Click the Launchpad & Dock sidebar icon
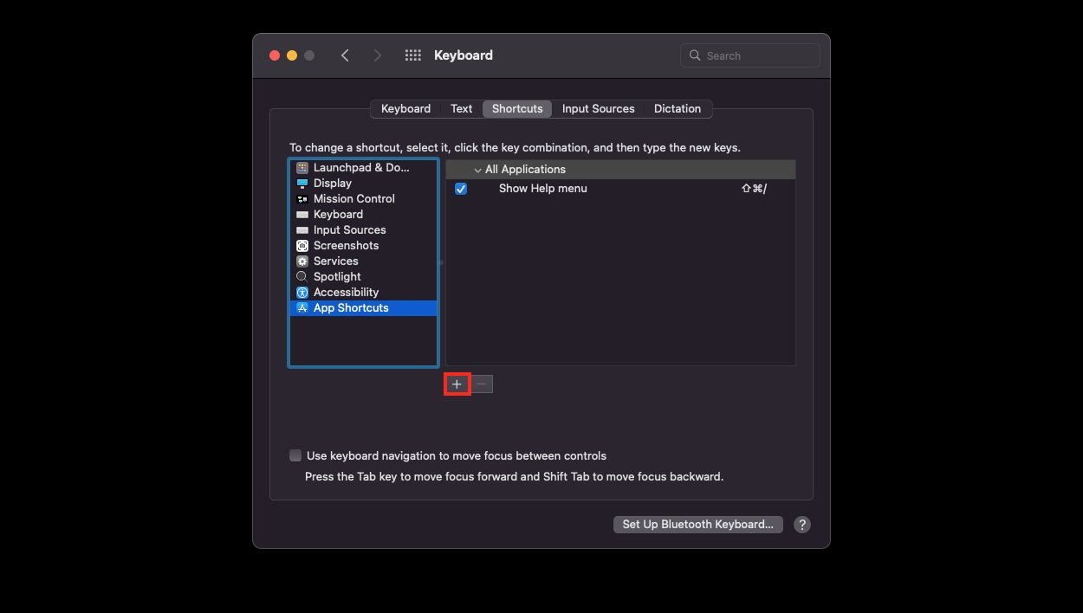 302,168
